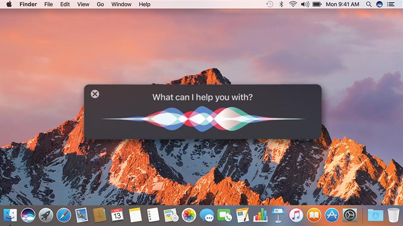The image size is (403, 226).
Task: Open Siri from the Dock
Action: [x=28, y=215]
